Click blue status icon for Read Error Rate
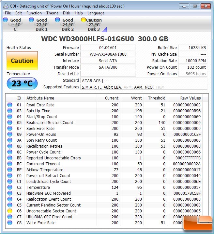The image size is (214, 234). pos(10,105)
